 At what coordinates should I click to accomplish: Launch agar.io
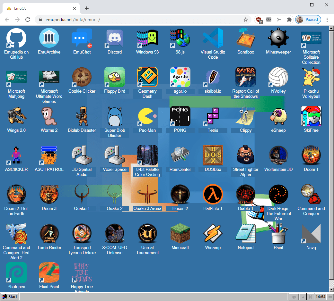180,77
